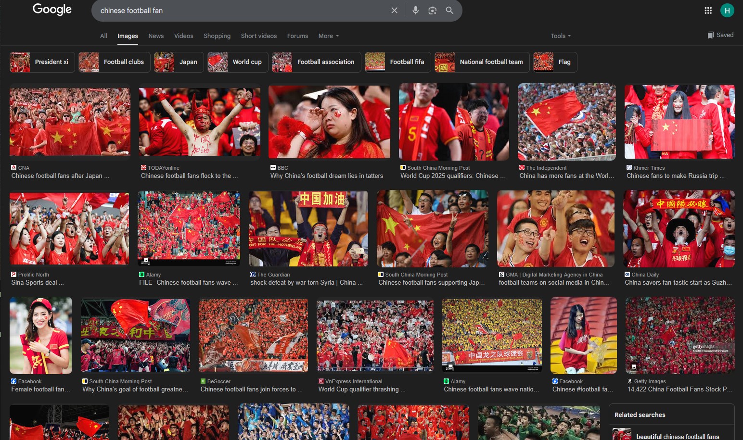Screen dimensions: 743x440
Task: Open 'China has more fans at the Worl...' link
Action: pyautogui.click(x=567, y=176)
